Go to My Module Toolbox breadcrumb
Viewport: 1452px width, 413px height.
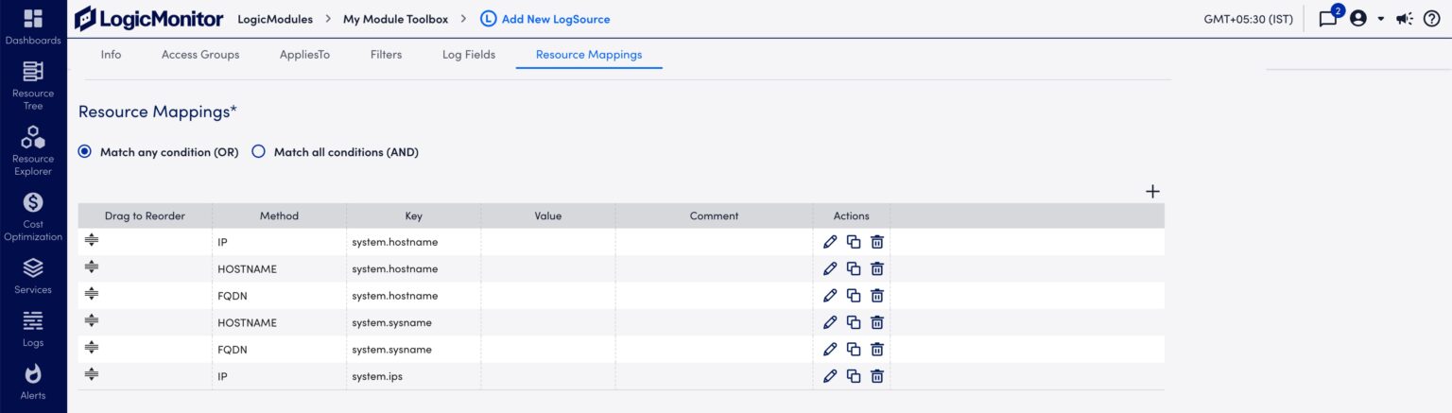coord(395,19)
